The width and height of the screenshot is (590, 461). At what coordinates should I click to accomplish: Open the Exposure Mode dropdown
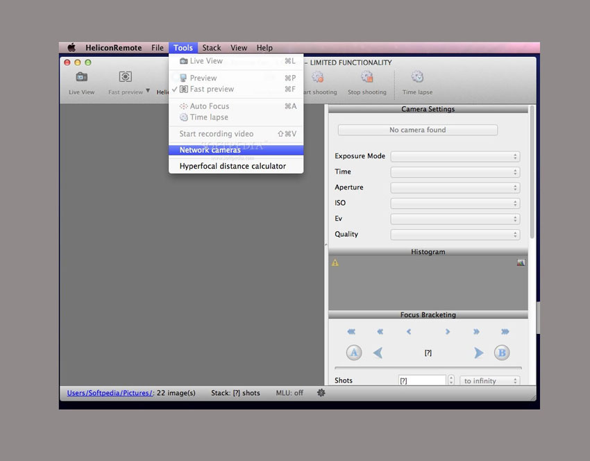tap(455, 157)
